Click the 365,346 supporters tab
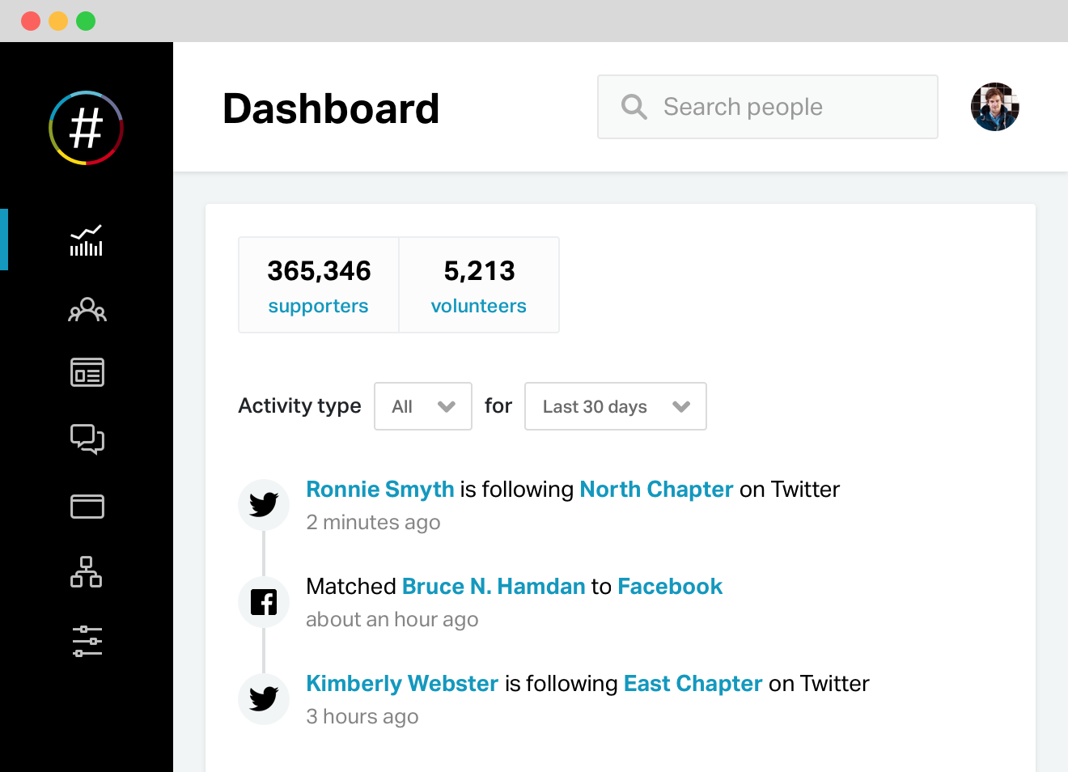 tap(319, 285)
